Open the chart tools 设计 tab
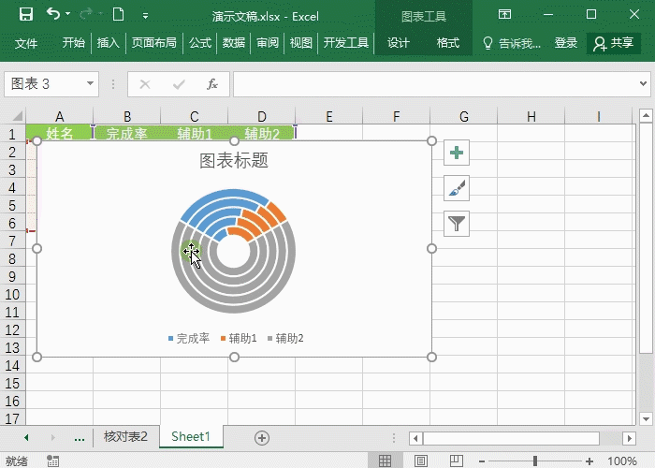This screenshot has height=468, width=655. [x=398, y=43]
